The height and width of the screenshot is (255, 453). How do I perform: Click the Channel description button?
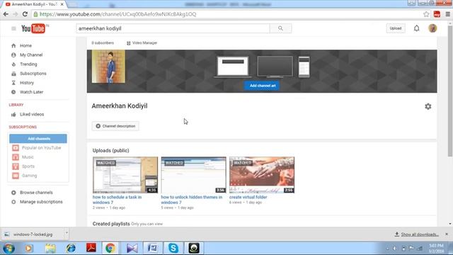pyautogui.click(x=115, y=126)
